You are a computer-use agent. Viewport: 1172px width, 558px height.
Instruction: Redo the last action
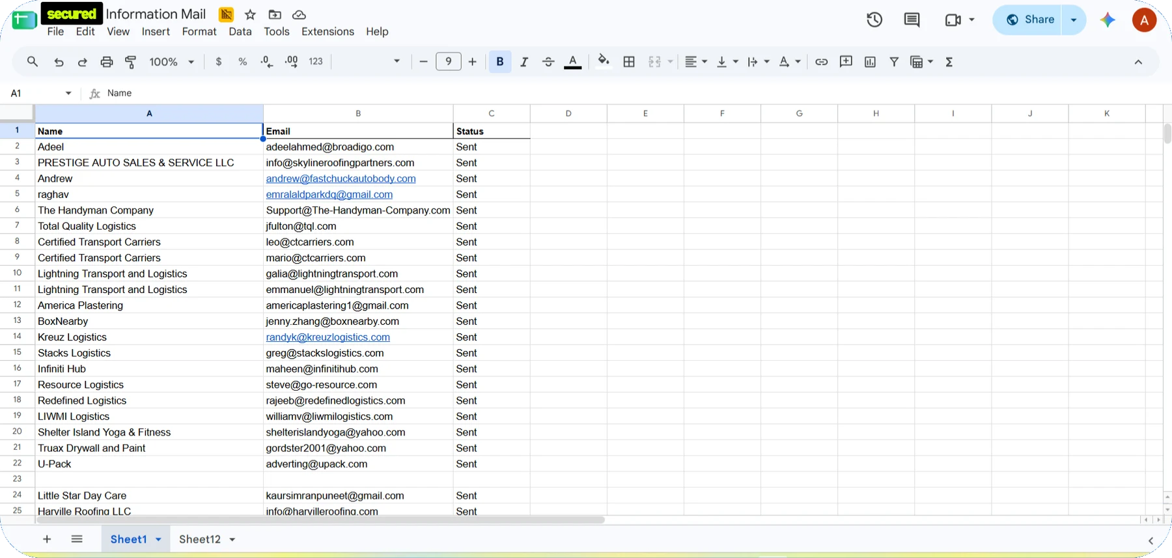pos(83,62)
